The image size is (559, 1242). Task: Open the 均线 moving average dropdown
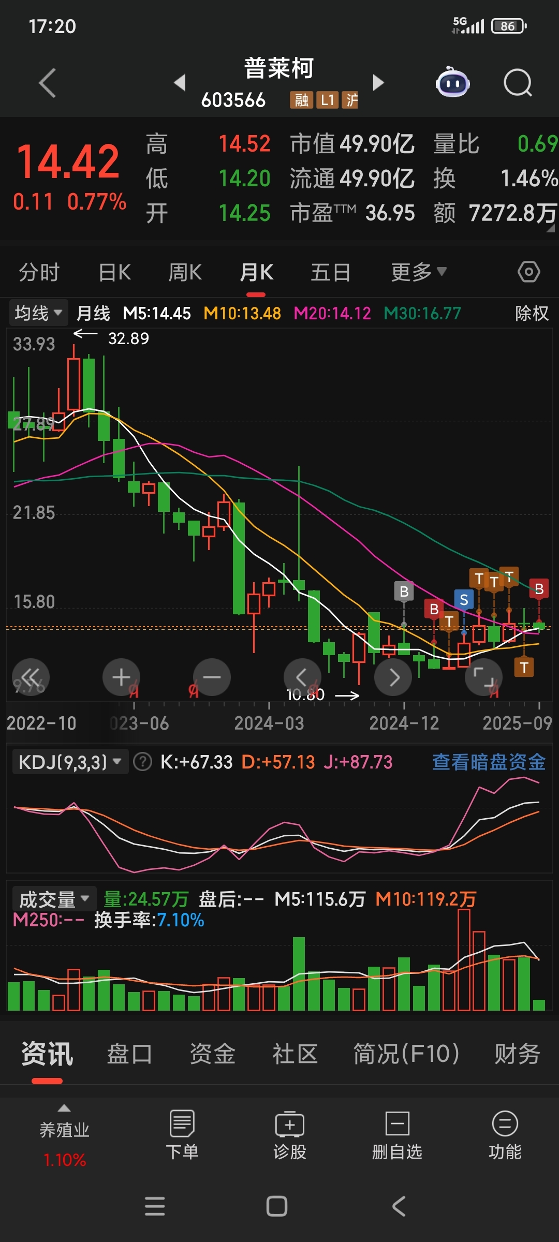pos(39,313)
